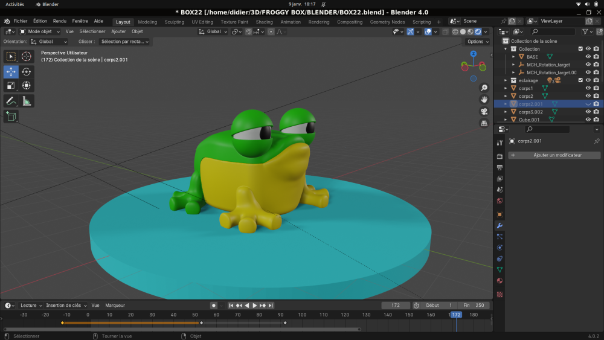Select the Rotate tool in the toolbar
604x340 pixels.
click(27, 71)
